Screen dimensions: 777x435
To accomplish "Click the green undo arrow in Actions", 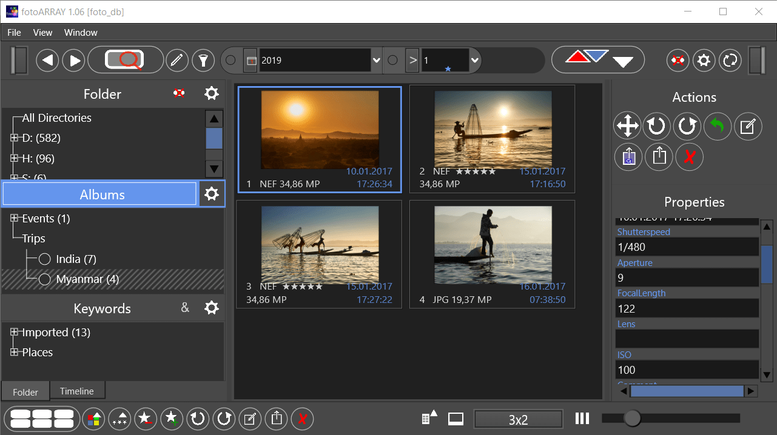I will pos(718,127).
